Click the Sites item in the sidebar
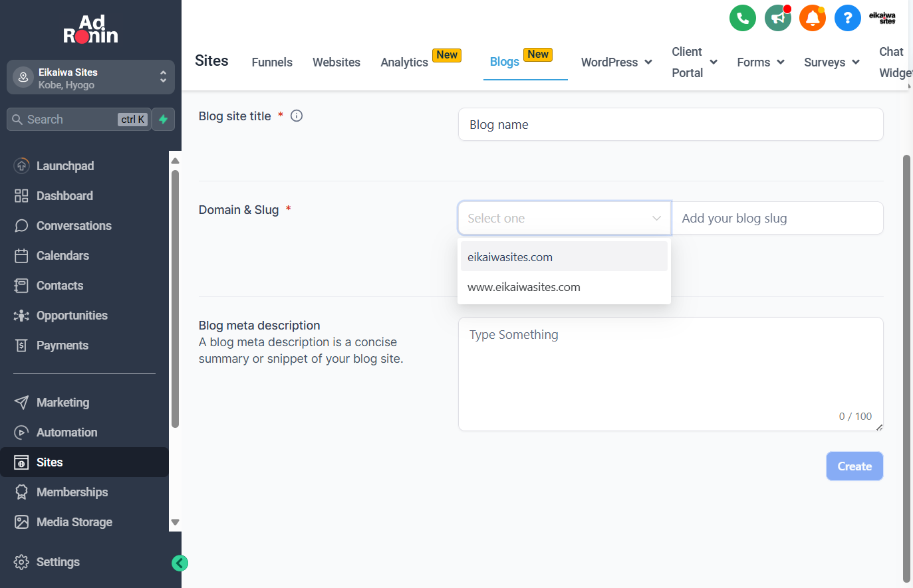 (84, 462)
